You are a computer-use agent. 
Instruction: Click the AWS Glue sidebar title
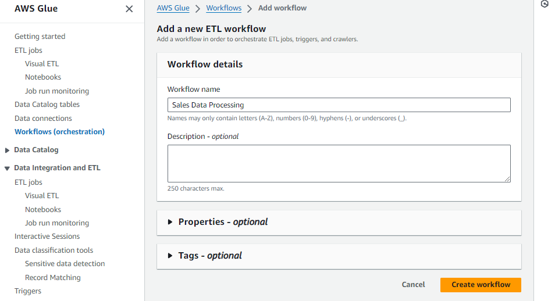36,9
